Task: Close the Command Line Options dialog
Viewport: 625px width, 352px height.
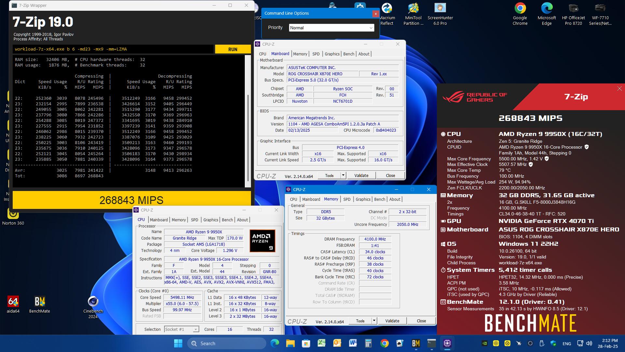Action: pos(375,13)
